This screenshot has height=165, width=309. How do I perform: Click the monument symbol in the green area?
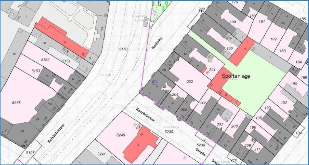159,4
